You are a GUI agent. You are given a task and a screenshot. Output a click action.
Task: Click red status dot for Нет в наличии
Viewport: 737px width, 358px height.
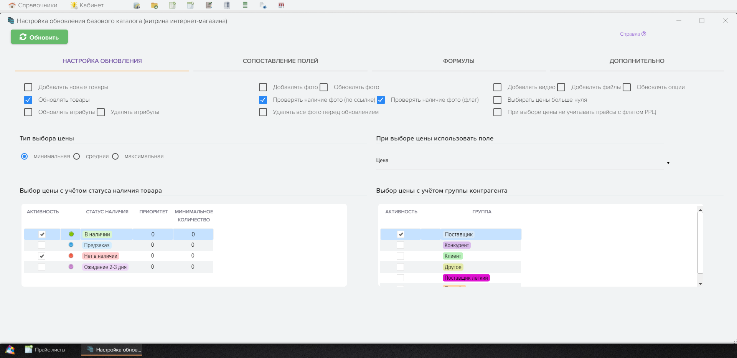71,256
